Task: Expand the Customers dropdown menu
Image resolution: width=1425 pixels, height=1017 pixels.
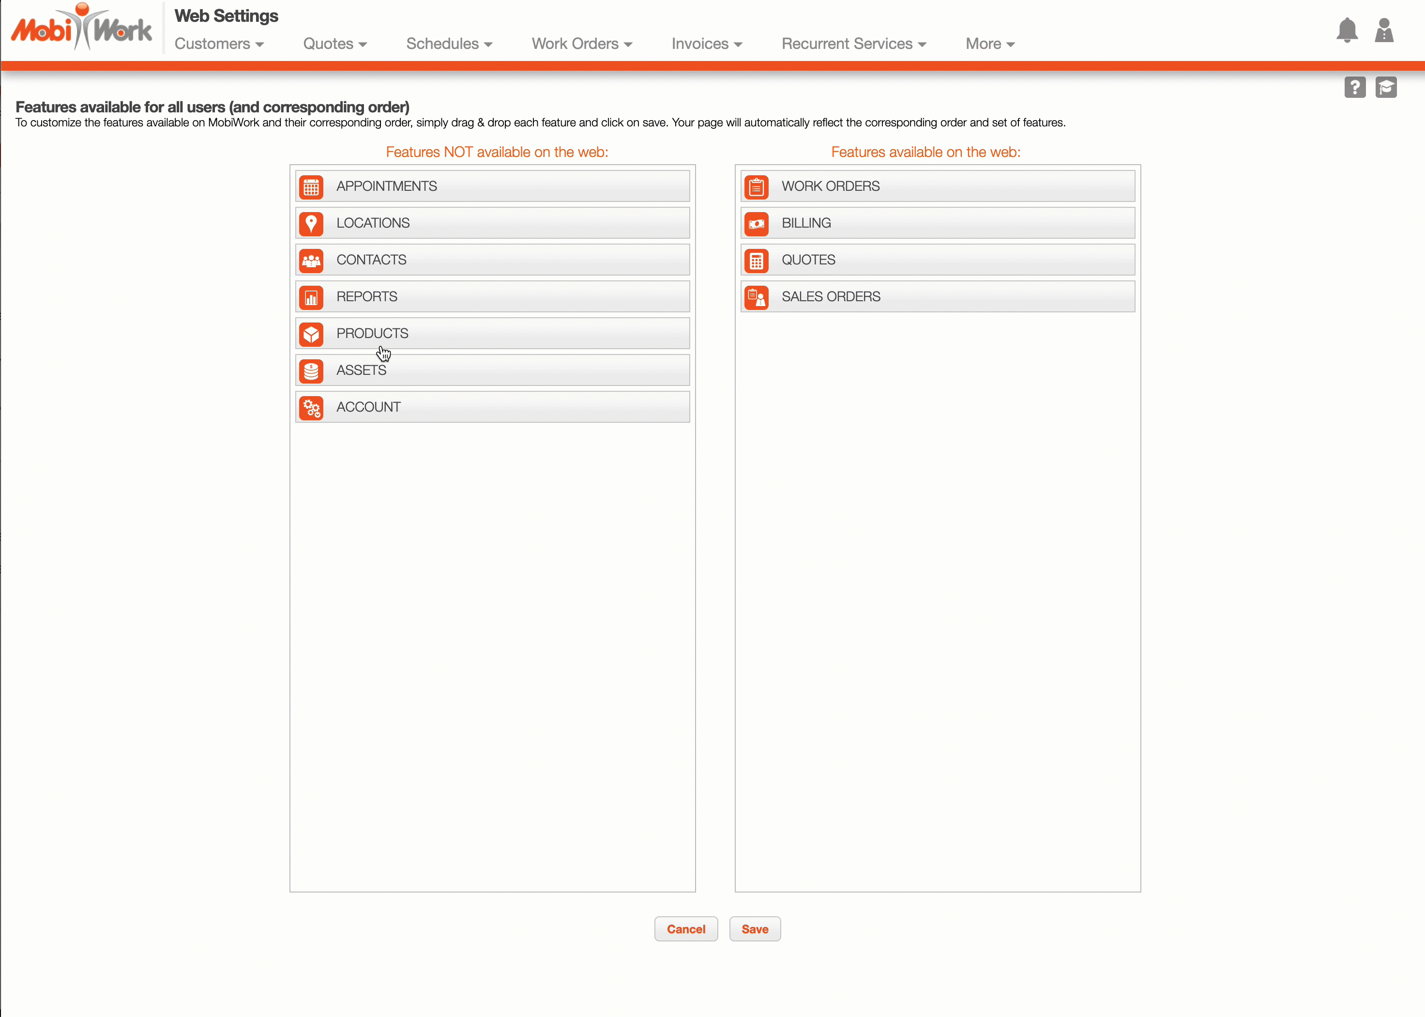Action: [219, 44]
